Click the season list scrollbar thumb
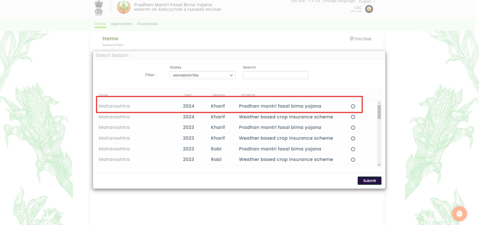The image size is (479, 225). (x=379, y=112)
